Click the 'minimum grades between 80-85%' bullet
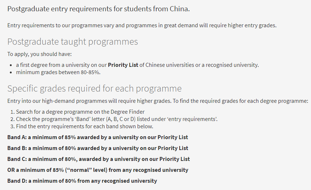Image resolution: width=311 pixels, height=190 pixels. pyautogui.click(x=58, y=72)
